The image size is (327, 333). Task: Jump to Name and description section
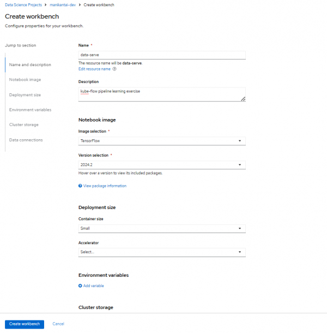(30, 64)
